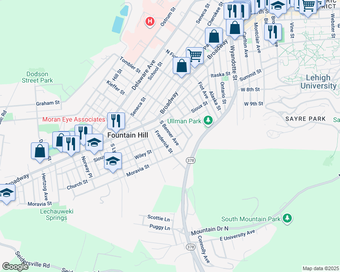
Task: Click the shopping bag marker near Hertzog Ave
Action: [x=40, y=152]
